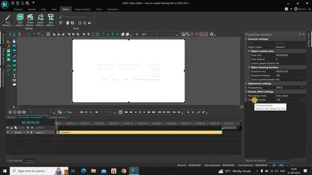Screen dimensions: 312x175
Task: Jump to the end of the timeline
Action: point(154,112)
